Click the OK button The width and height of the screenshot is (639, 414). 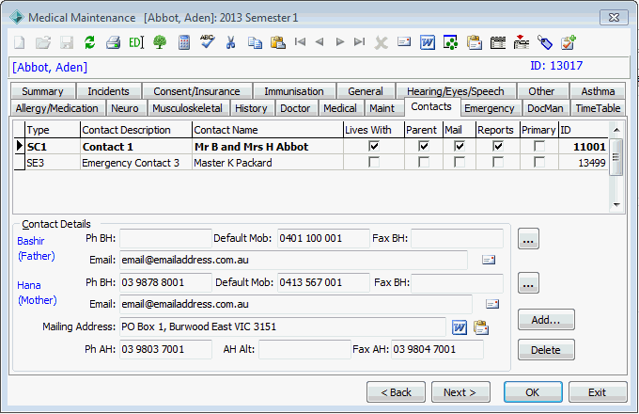(533, 392)
